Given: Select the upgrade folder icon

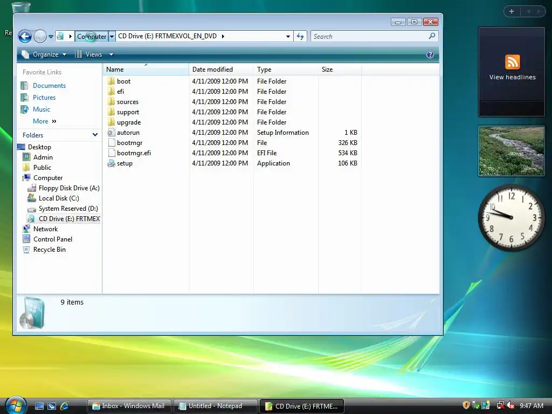Looking at the screenshot, I should tap(111, 122).
